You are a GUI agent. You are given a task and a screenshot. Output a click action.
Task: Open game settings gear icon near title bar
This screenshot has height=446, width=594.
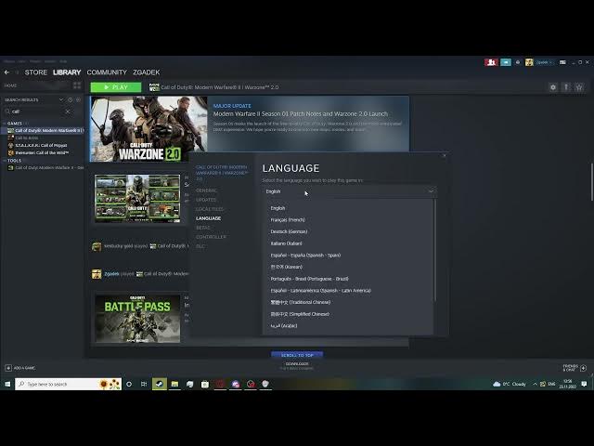point(553,87)
